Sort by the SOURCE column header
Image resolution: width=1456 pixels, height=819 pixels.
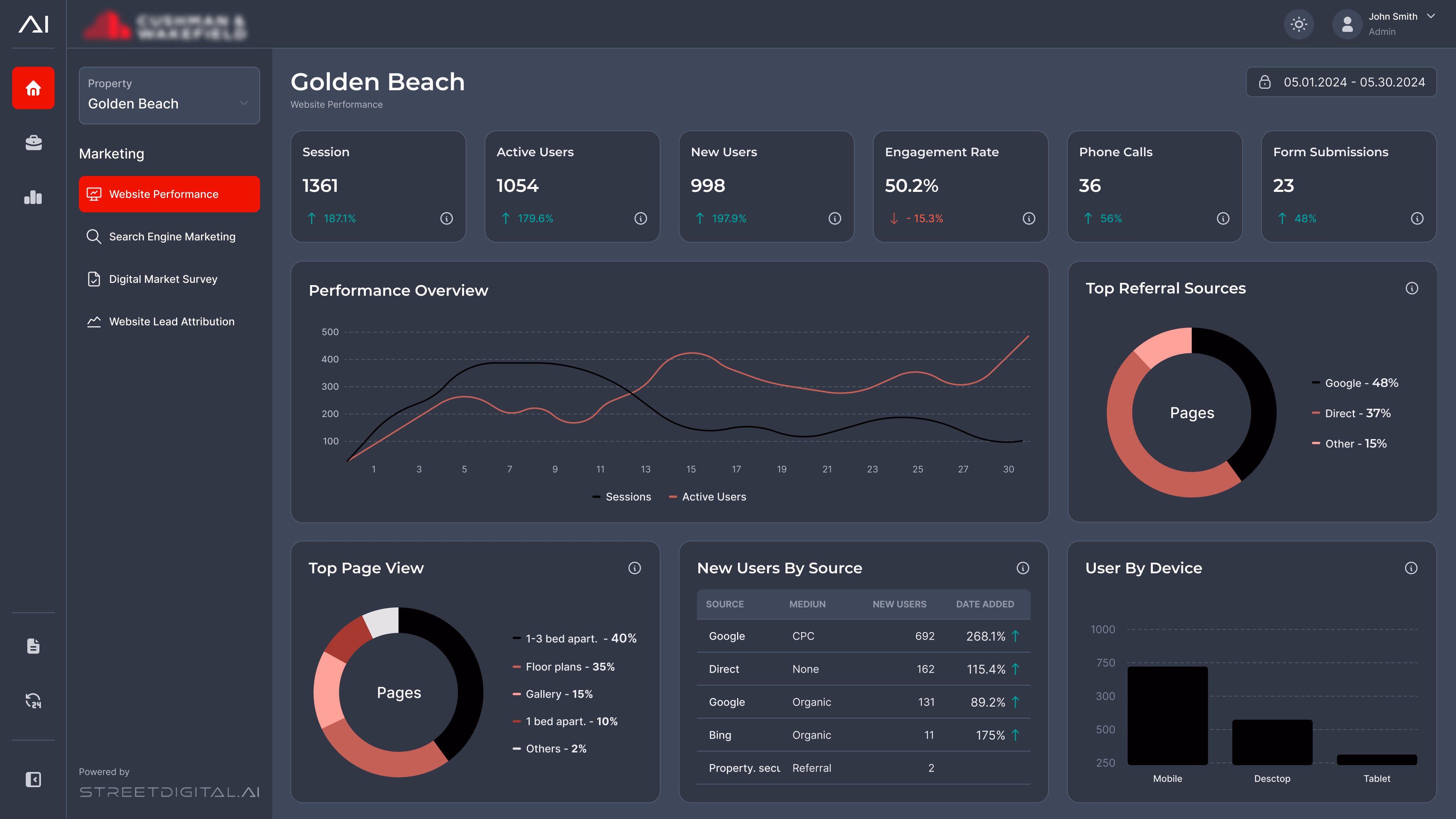click(x=725, y=604)
